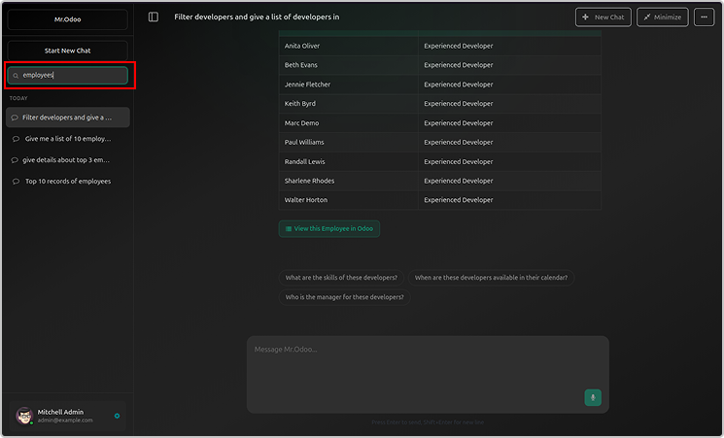Click the Mr.Odoo title button
This screenshot has height=438, width=724.
(67, 18)
